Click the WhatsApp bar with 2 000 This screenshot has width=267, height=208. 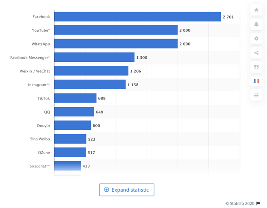click(116, 43)
